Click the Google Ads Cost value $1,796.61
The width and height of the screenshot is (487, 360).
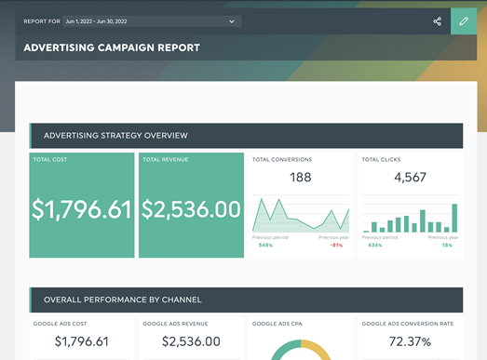tap(82, 341)
